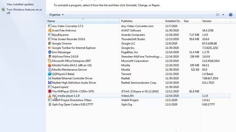Screen dimensions: 236x132
Task: Click the Microsoft Office Enterprise 2007 icon
Action: 50,61
